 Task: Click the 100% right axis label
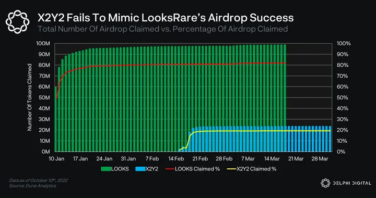point(344,44)
